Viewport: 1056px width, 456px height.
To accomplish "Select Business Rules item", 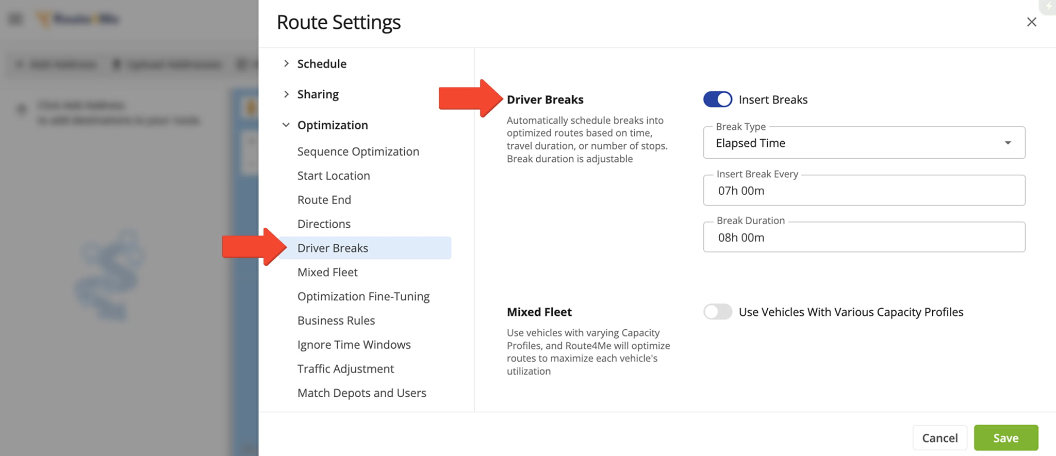I will [x=336, y=320].
